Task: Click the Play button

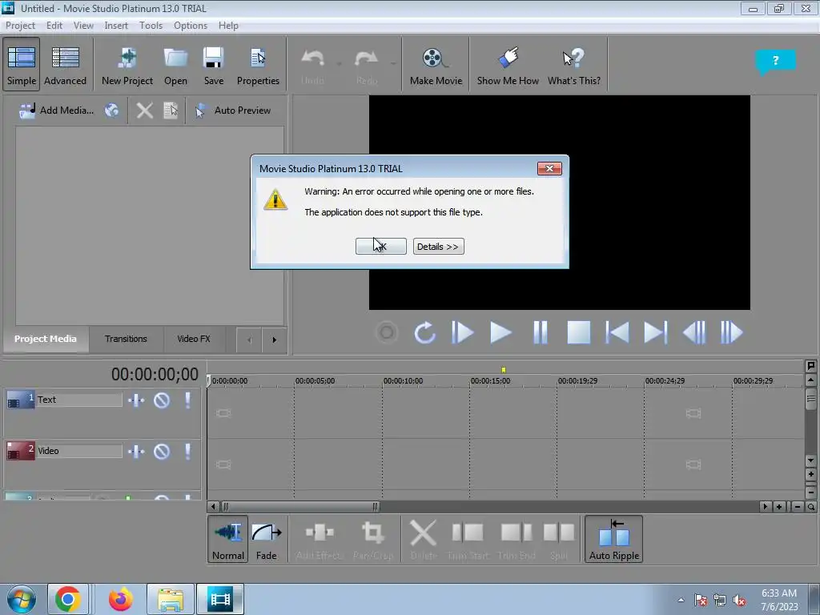Action: [500, 332]
